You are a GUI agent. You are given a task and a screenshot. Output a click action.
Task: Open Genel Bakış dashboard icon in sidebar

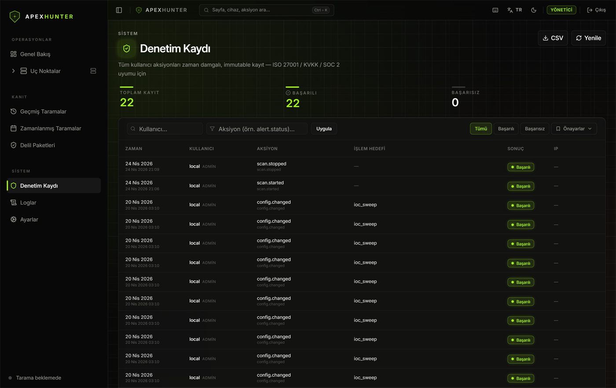(14, 54)
